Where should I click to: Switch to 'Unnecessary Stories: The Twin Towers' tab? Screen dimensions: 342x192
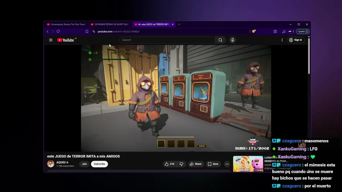pos(66,24)
